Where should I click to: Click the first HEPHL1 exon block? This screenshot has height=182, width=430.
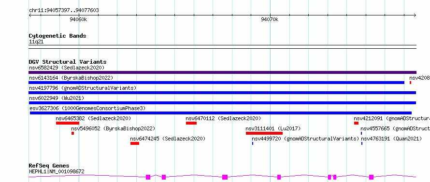pyautogui.click(x=148, y=177)
